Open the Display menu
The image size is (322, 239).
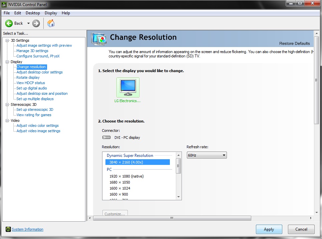coord(51,13)
